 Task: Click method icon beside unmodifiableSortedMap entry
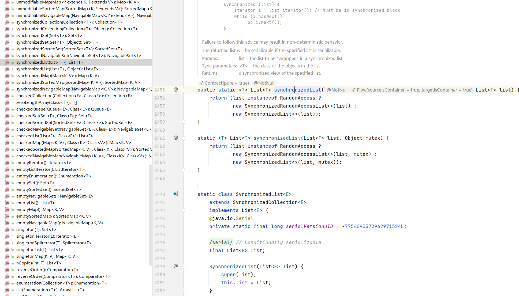[x=7, y=9]
